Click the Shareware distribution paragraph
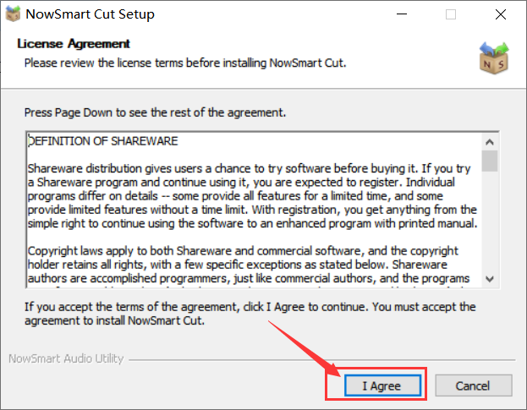This screenshot has width=527, height=410. [252, 196]
